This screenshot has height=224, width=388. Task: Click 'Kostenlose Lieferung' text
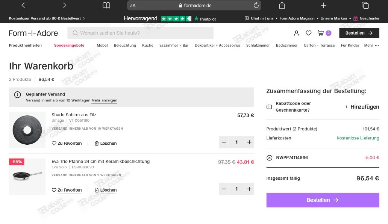358,138
